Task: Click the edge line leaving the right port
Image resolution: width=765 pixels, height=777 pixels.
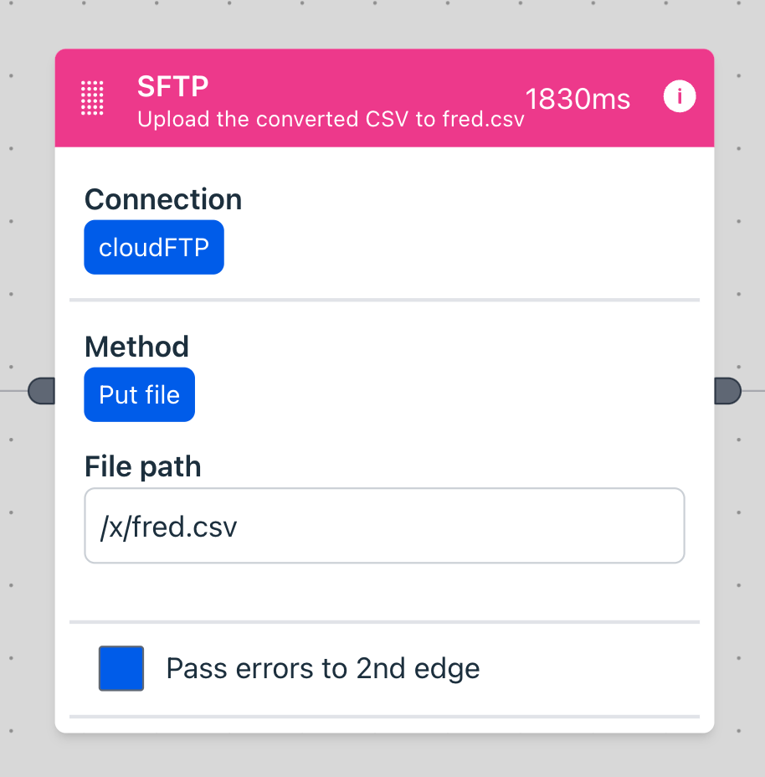Action: click(753, 391)
